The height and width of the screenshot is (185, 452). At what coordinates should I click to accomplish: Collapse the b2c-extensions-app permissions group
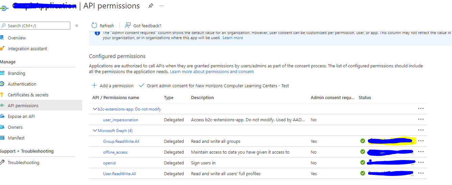click(x=94, y=109)
